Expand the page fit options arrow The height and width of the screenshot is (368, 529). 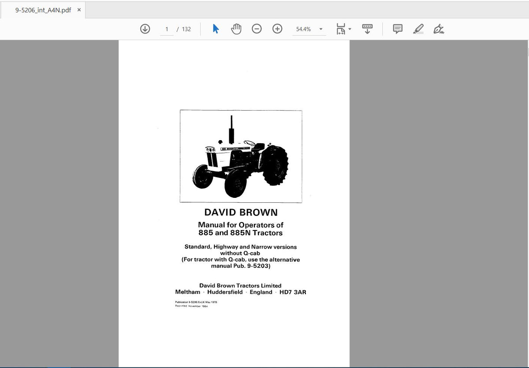click(x=350, y=29)
